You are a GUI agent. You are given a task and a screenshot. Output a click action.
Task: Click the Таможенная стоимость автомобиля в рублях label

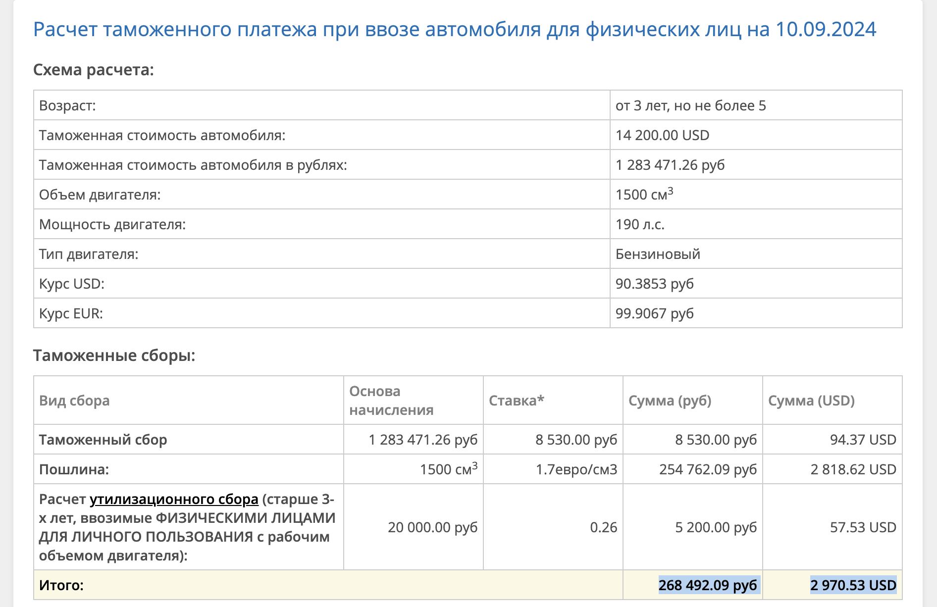(x=193, y=165)
